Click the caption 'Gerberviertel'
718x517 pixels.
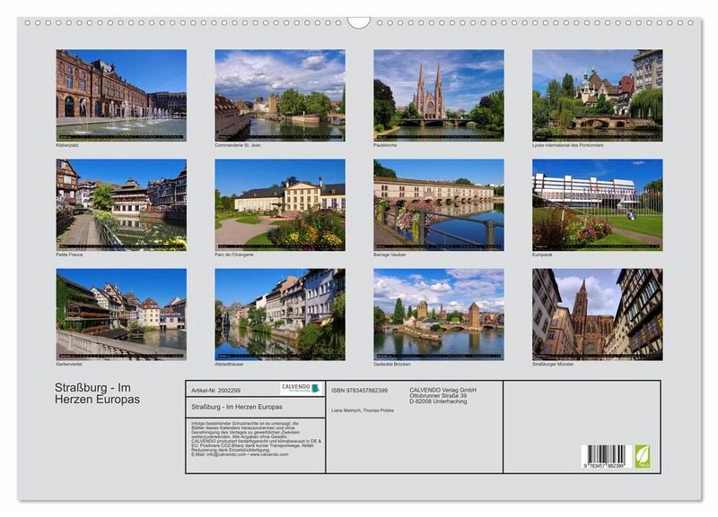(x=69, y=365)
